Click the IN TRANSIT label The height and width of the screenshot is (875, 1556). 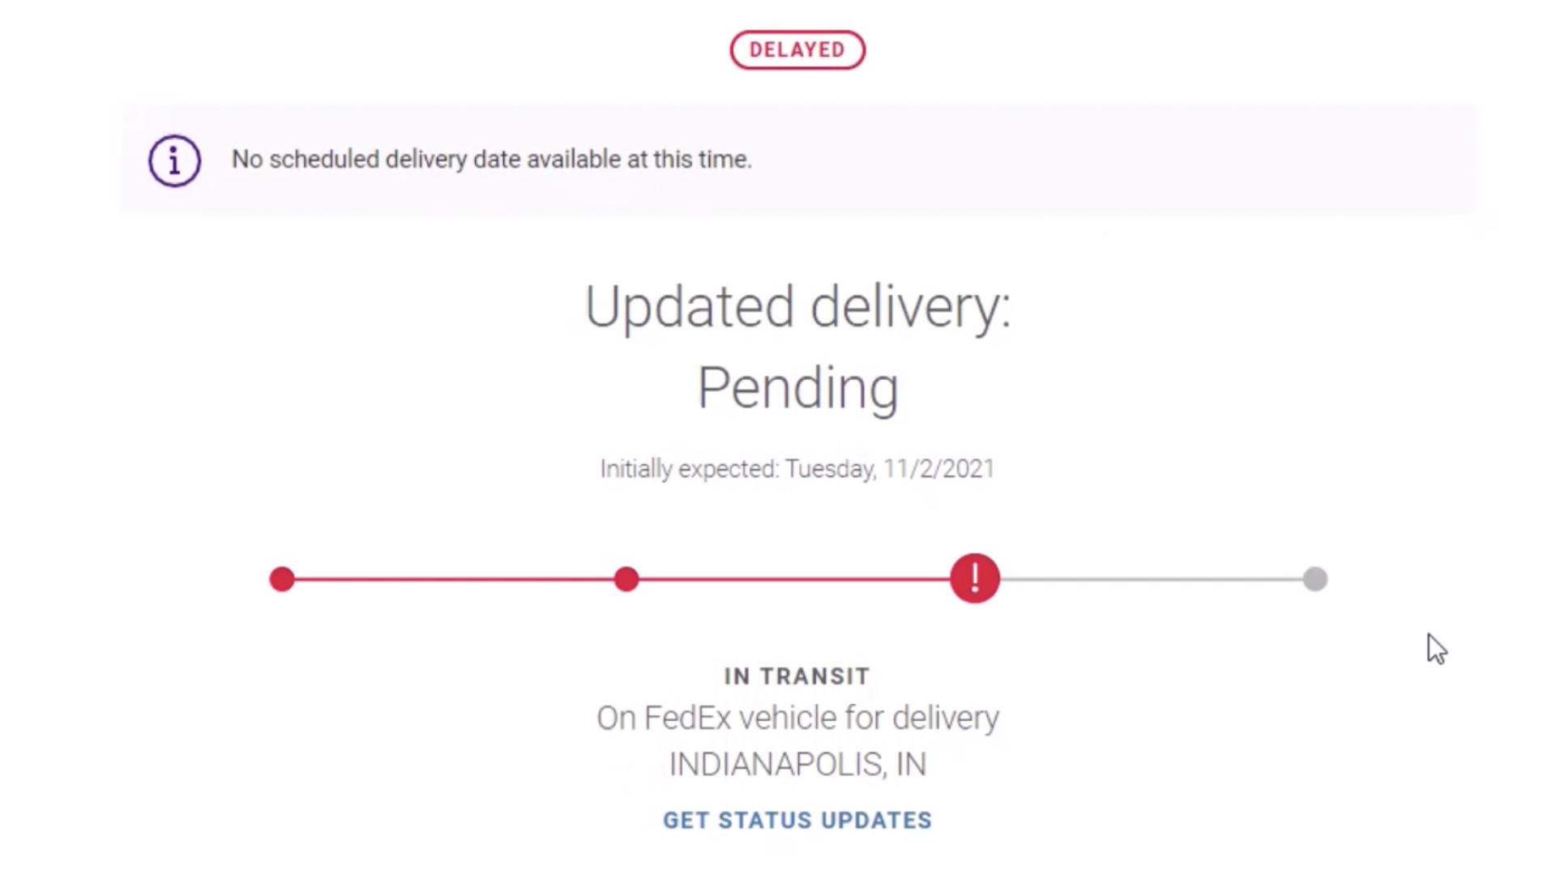pos(797,677)
